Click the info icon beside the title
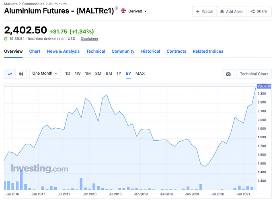The height and width of the screenshot is (201, 275). pyautogui.click(x=117, y=8)
